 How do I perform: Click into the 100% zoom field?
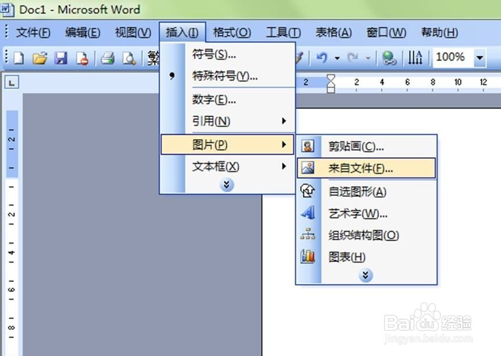[x=452, y=57]
